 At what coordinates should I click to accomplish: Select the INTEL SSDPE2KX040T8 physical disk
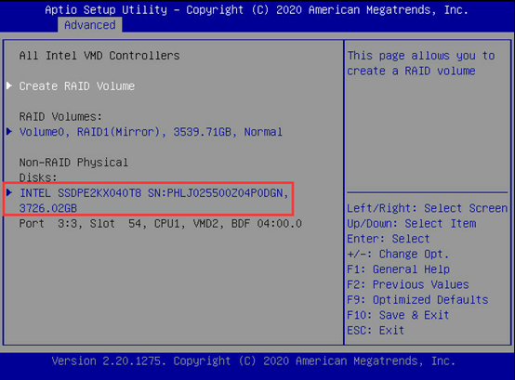click(x=153, y=193)
